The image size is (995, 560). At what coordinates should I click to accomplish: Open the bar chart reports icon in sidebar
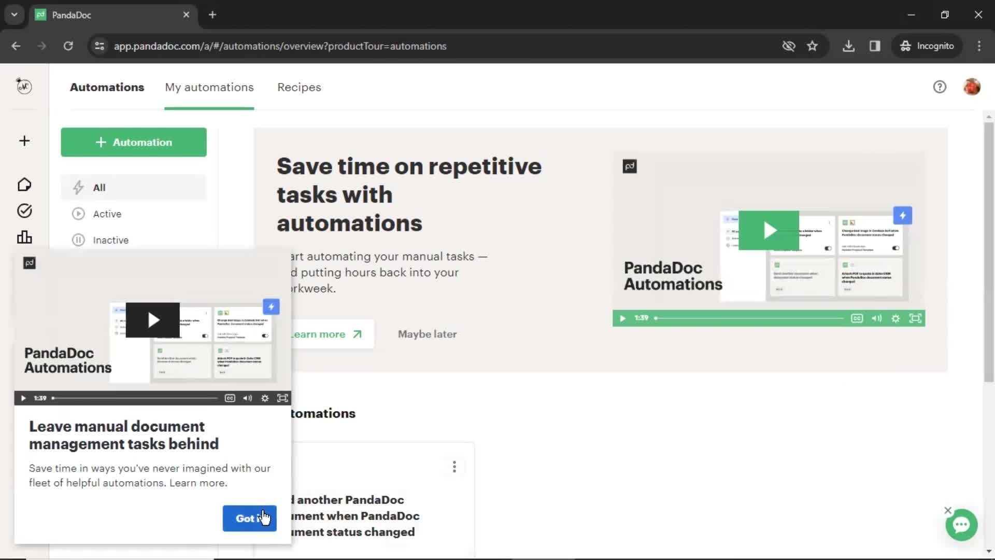[x=24, y=237]
